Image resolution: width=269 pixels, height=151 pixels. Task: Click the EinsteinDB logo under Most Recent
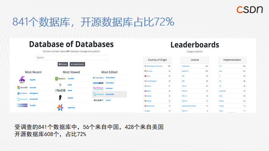(22, 99)
